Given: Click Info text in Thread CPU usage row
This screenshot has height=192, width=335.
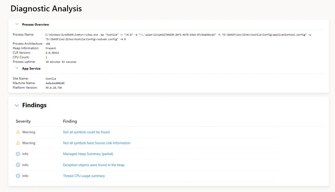Looking at the screenshot, I should 25,176.
